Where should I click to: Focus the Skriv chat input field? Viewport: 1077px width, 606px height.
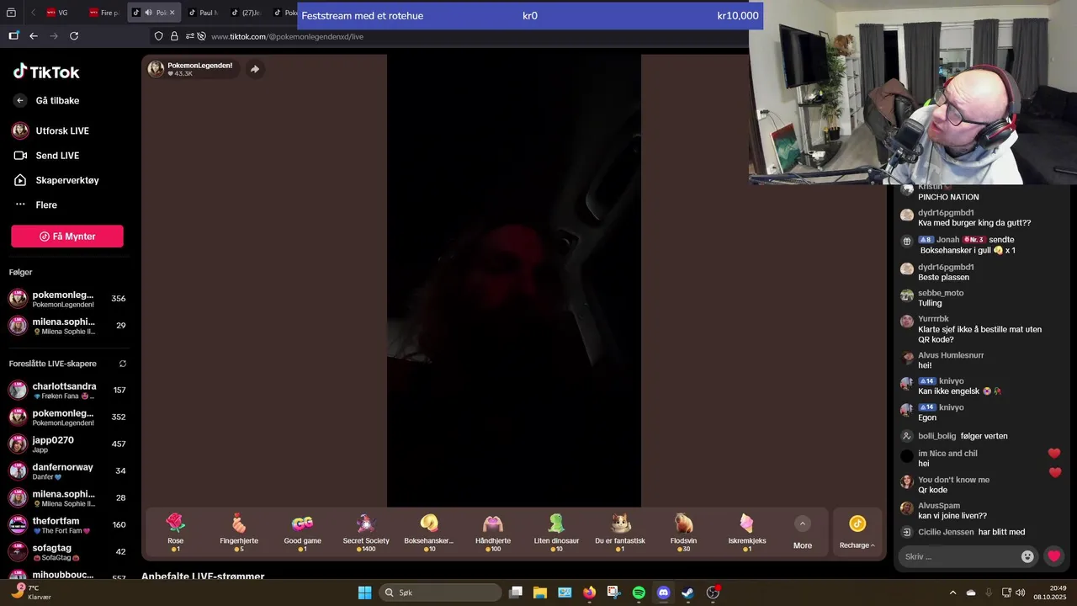coord(960,556)
